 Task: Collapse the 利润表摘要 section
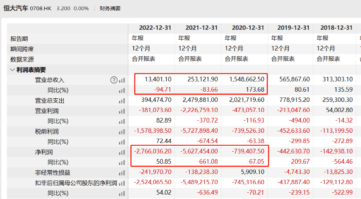(12, 70)
